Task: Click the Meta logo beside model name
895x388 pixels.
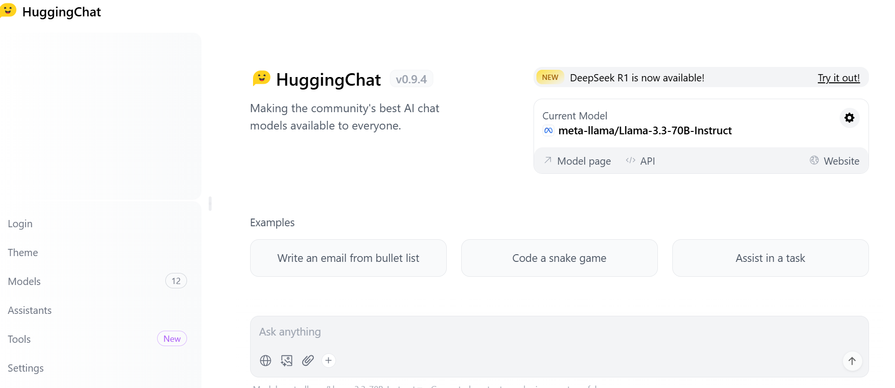Action: (x=548, y=130)
